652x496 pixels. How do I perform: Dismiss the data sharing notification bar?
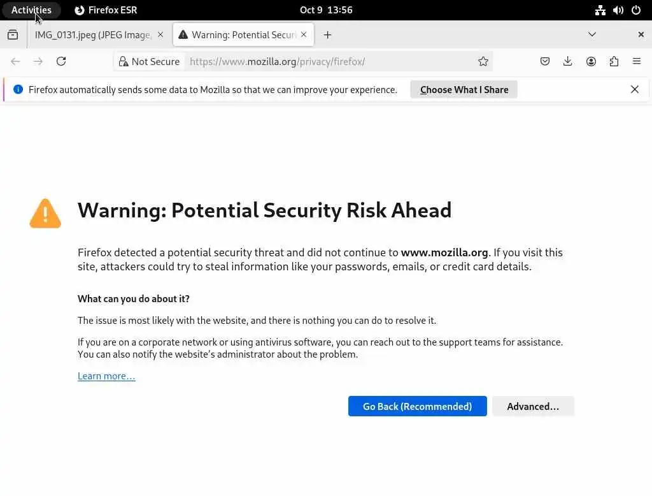tap(634, 89)
